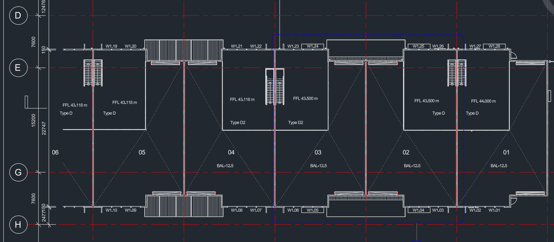
Task: Select unit number 06
Action: (55, 153)
